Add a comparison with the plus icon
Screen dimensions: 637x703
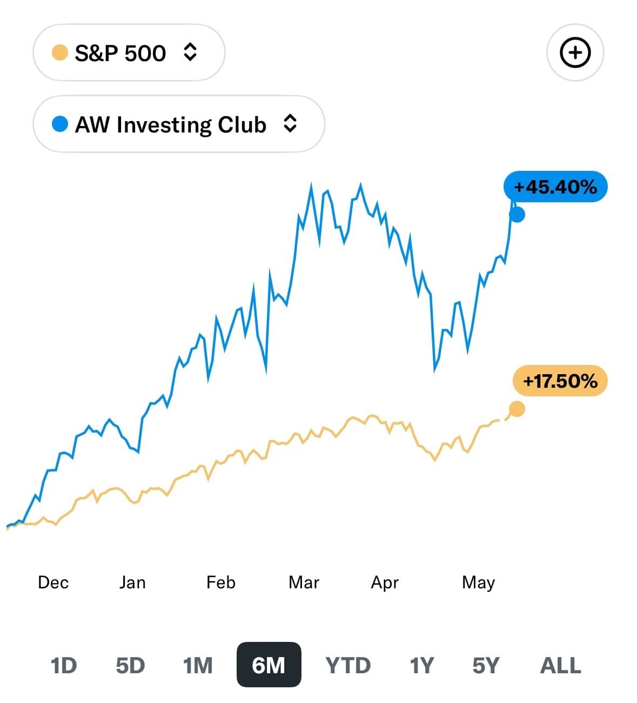575,53
